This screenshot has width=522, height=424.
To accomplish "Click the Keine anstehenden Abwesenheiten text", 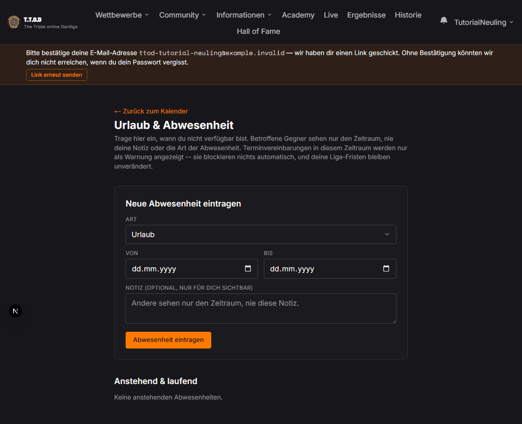I will 168,397.
